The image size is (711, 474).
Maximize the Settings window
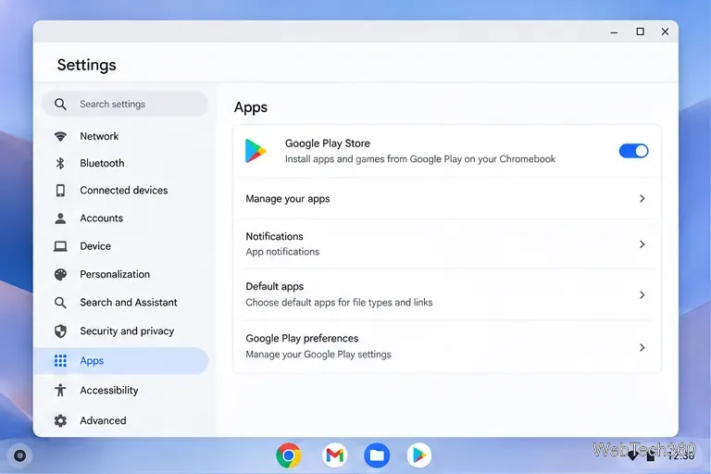coord(640,31)
